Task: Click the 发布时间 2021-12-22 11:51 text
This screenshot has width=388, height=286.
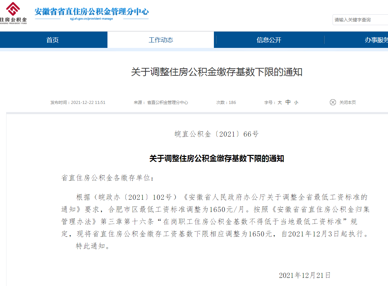Action: tap(78, 103)
